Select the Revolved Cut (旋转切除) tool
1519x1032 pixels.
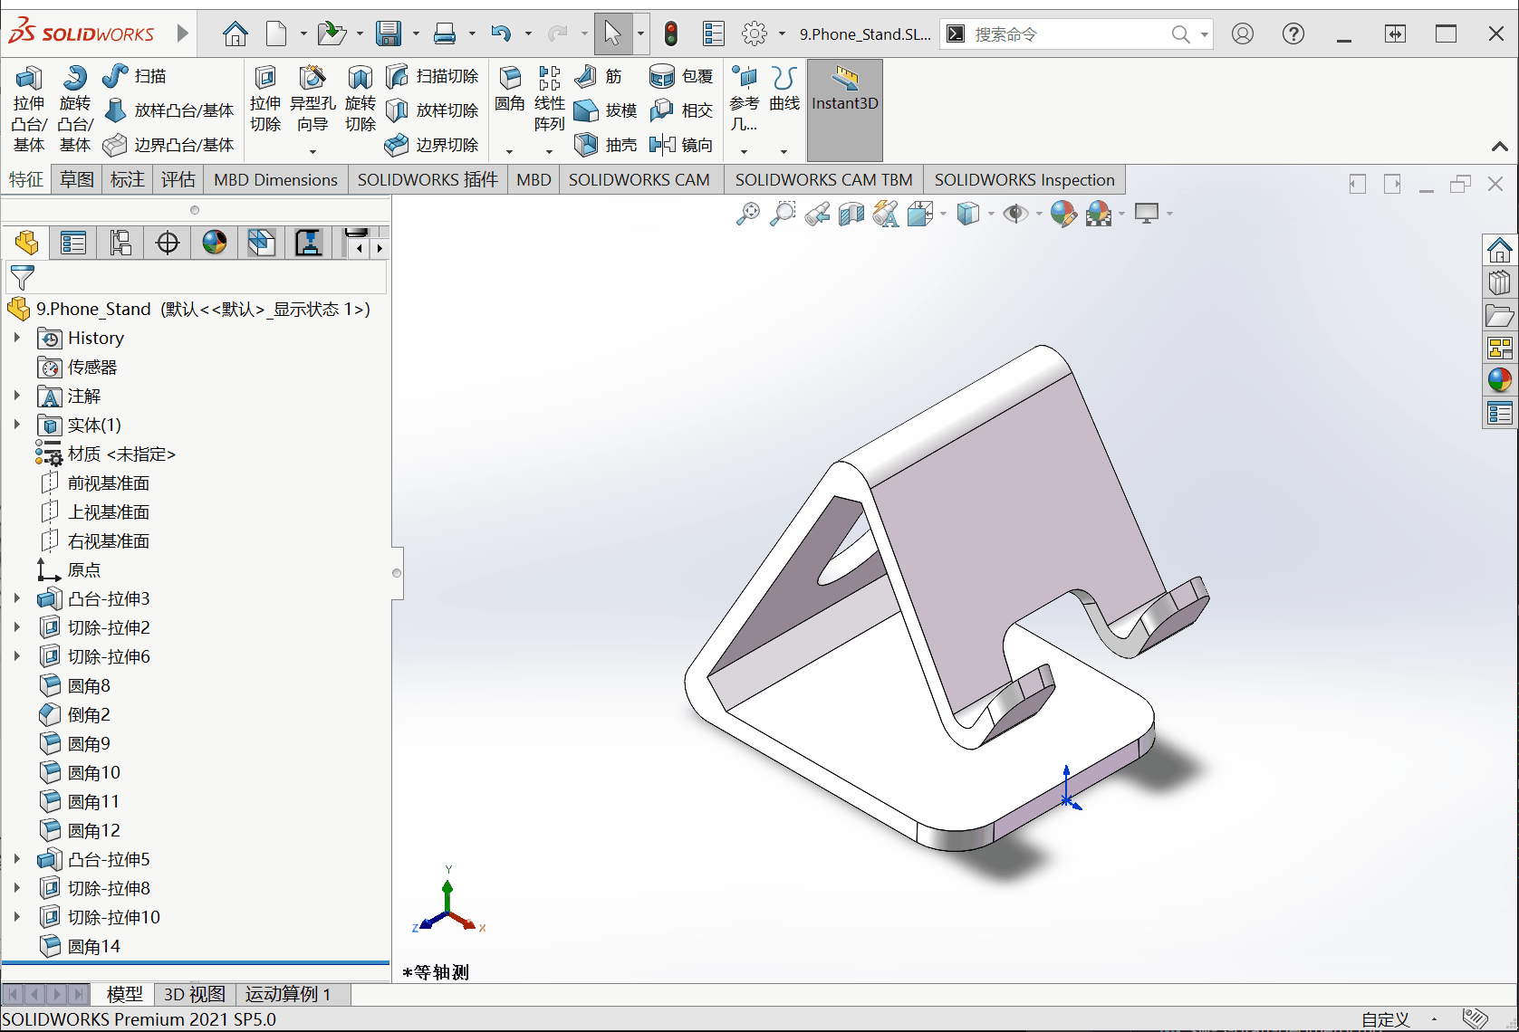click(360, 99)
